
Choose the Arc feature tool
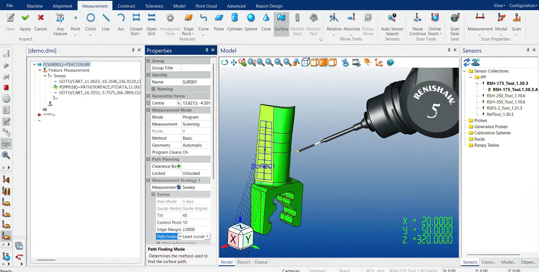[121, 22]
